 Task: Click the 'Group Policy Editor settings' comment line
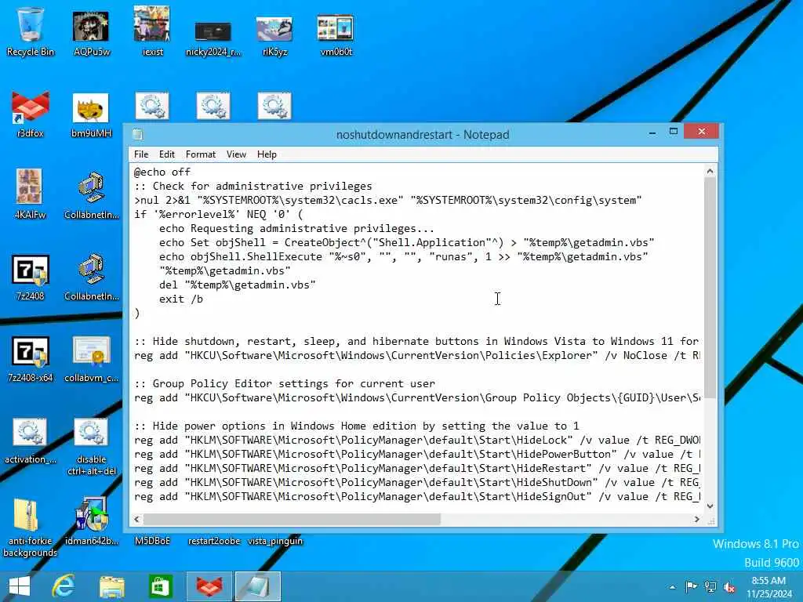[284, 383]
